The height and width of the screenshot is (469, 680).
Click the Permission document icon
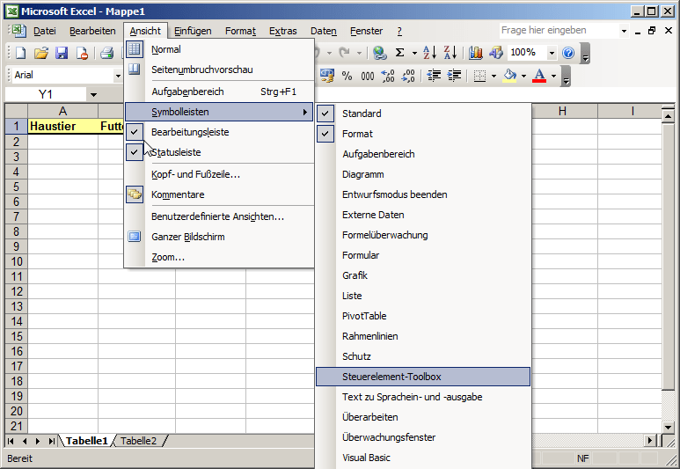(x=82, y=53)
